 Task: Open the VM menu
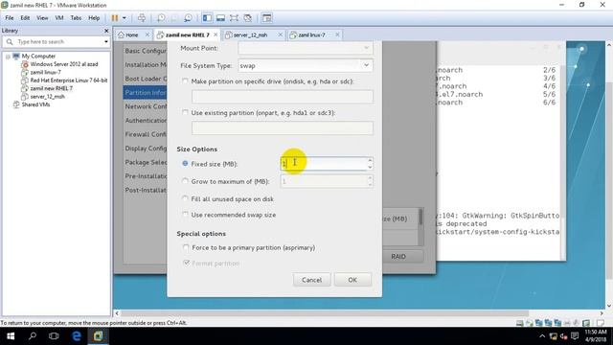coord(59,18)
